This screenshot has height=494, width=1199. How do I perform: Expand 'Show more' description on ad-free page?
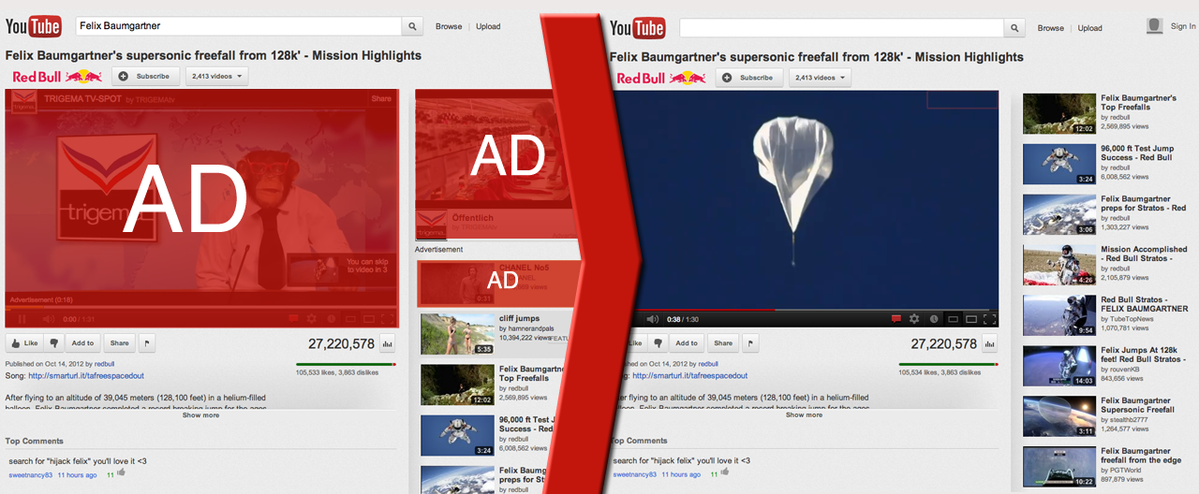pyautogui.click(x=804, y=414)
